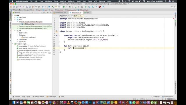Image resolution: width=186 pixels, height=105 pixels.
Task: Open the Gradle Console
Action: 168,97
